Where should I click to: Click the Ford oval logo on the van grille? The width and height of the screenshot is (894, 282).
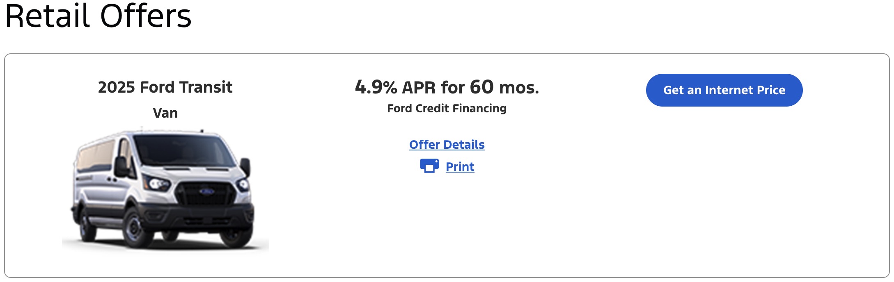coord(206,191)
